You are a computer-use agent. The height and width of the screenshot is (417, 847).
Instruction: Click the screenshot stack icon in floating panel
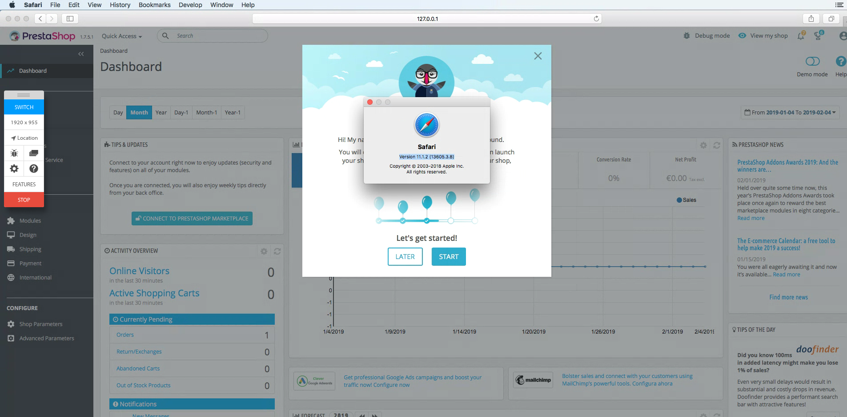click(x=34, y=153)
